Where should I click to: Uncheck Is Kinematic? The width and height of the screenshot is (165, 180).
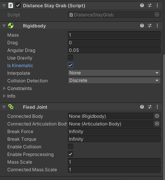point(70,65)
